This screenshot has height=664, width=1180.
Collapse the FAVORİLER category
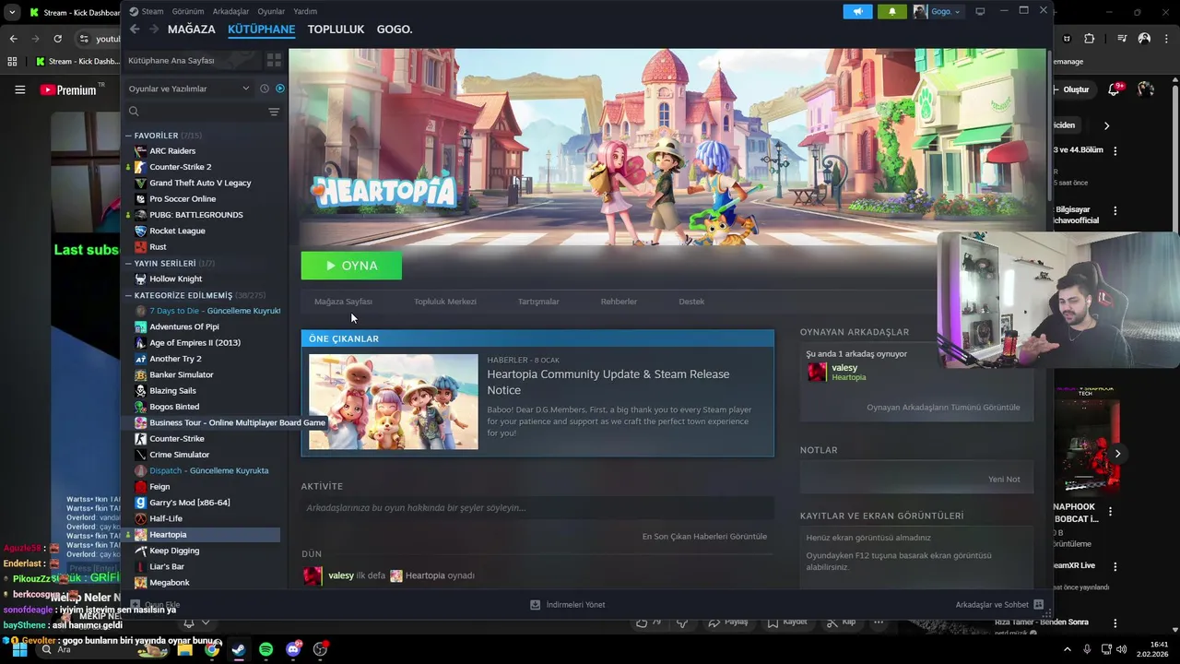[129, 136]
